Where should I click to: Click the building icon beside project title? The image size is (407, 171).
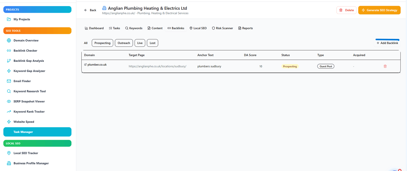tap(104, 8)
